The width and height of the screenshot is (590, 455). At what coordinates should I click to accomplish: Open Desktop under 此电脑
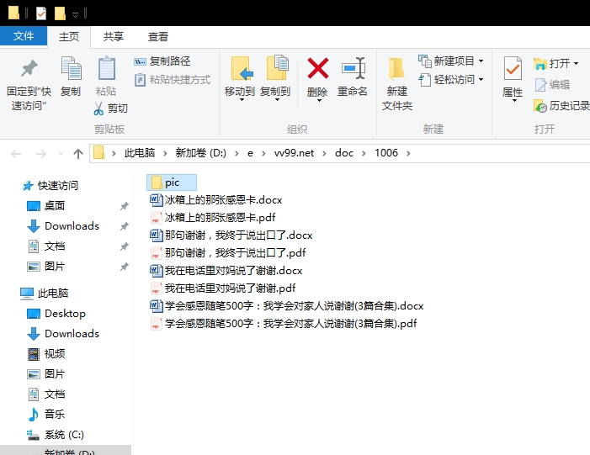(x=56, y=314)
